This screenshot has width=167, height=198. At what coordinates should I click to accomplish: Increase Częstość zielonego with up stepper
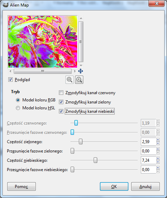158,140
